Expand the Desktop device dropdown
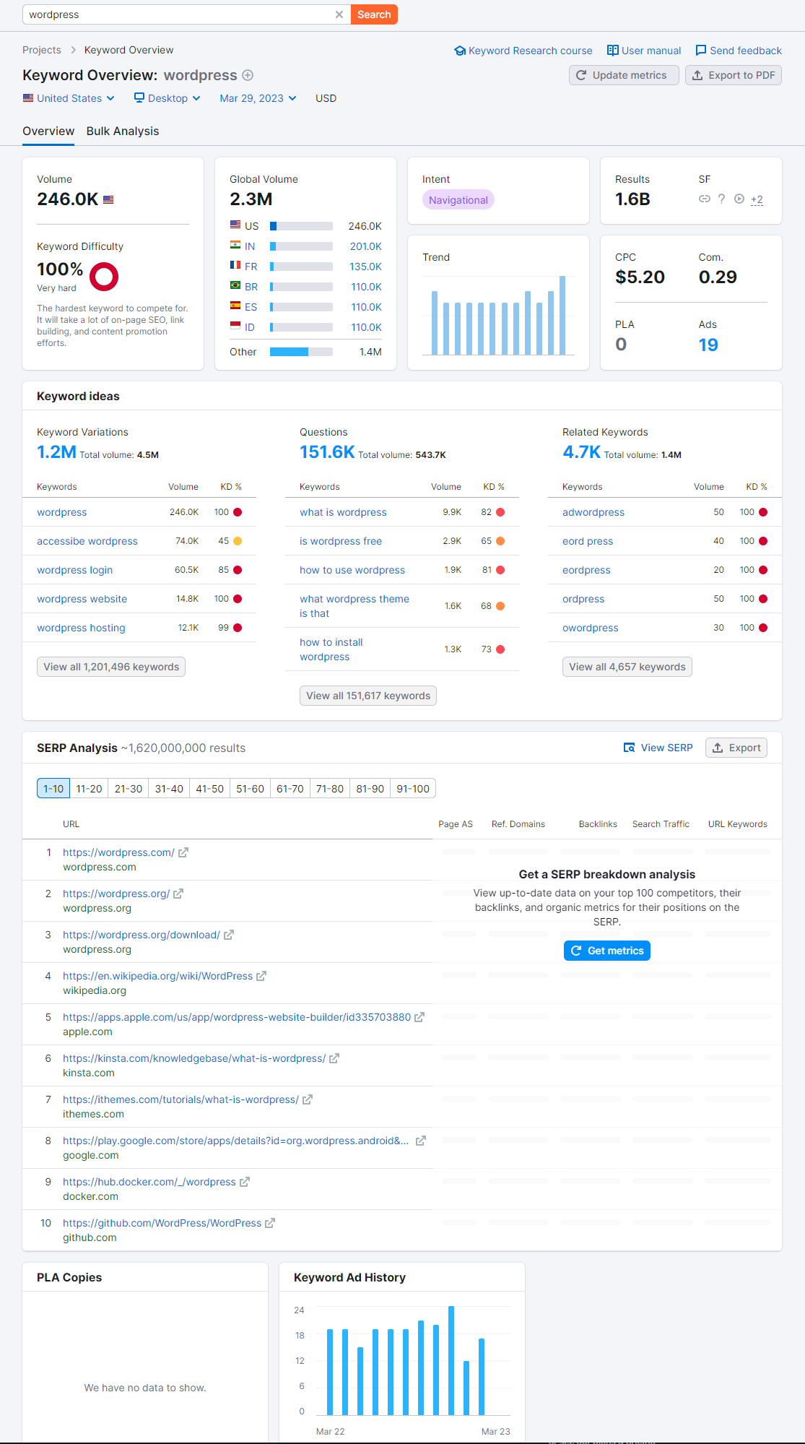 [167, 98]
